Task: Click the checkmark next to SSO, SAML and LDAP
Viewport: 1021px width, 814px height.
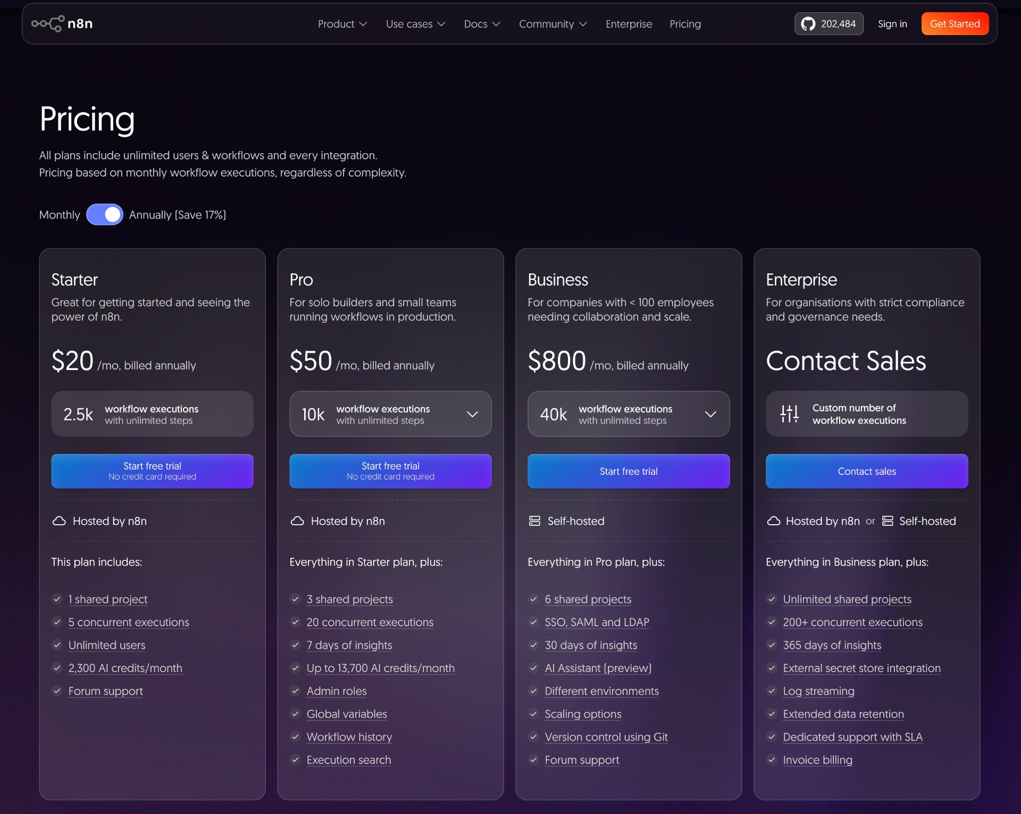Action: [533, 622]
